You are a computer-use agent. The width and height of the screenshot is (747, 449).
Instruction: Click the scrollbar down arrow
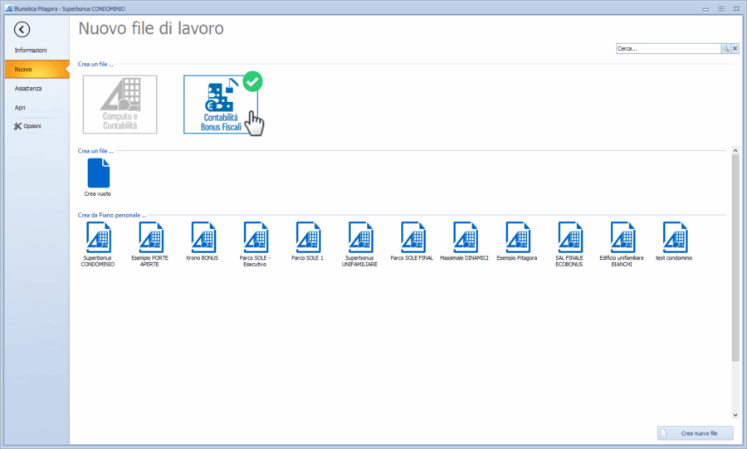point(735,415)
